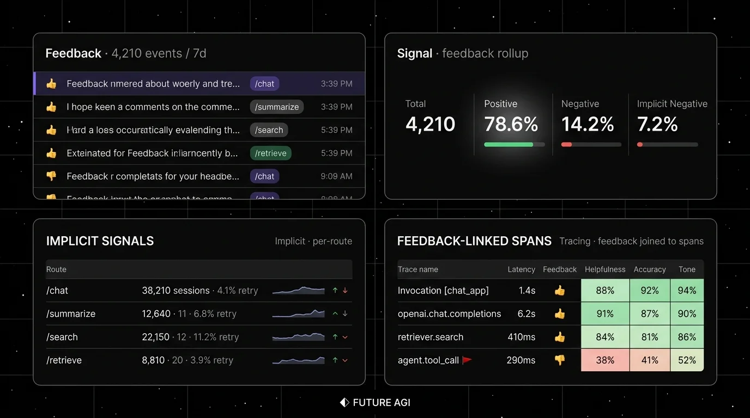Image resolution: width=750 pixels, height=418 pixels.
Task: Click down arrow on /summarize row
Action: coord(345,314)
